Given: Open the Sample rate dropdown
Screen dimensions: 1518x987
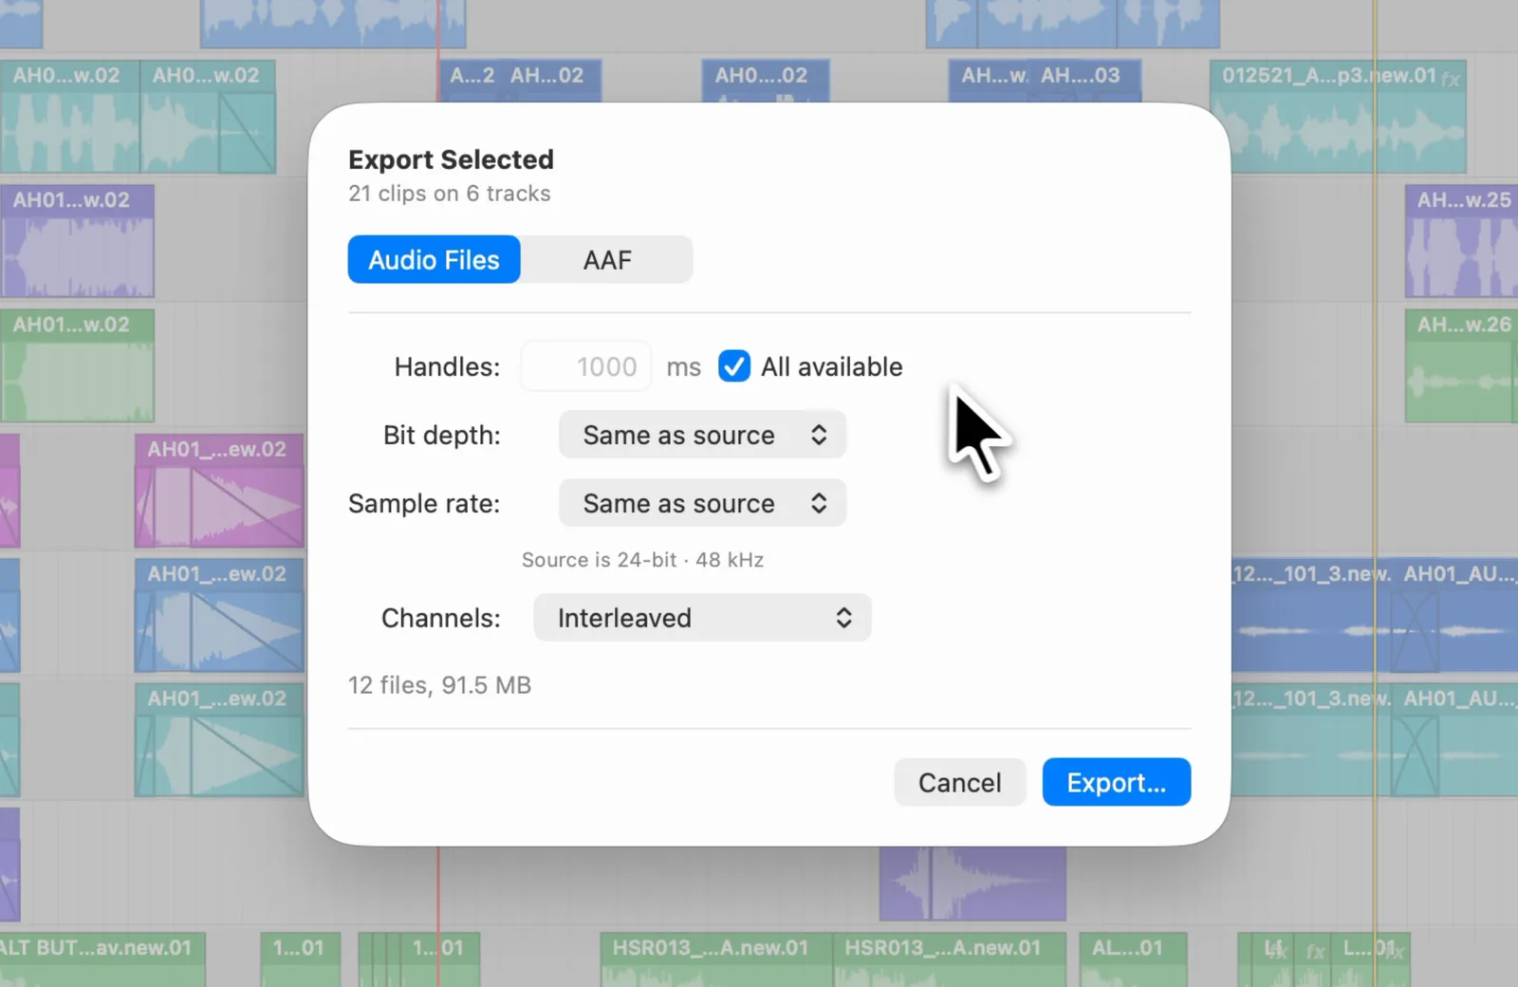Looking at the screenshot, I should tap(702, 503).
